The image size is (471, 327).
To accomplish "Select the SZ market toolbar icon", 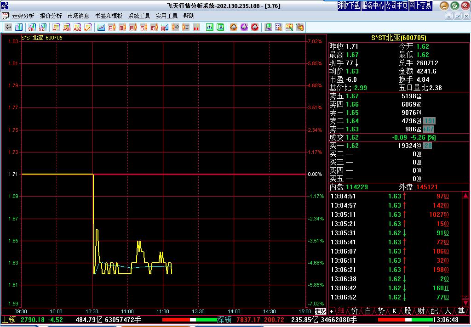I will (42, 27).
